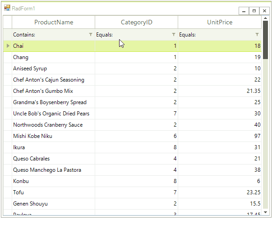Select Uncle Bob's Organic Dried Pears cell
The image size is (272, 247).
(53, 114)
